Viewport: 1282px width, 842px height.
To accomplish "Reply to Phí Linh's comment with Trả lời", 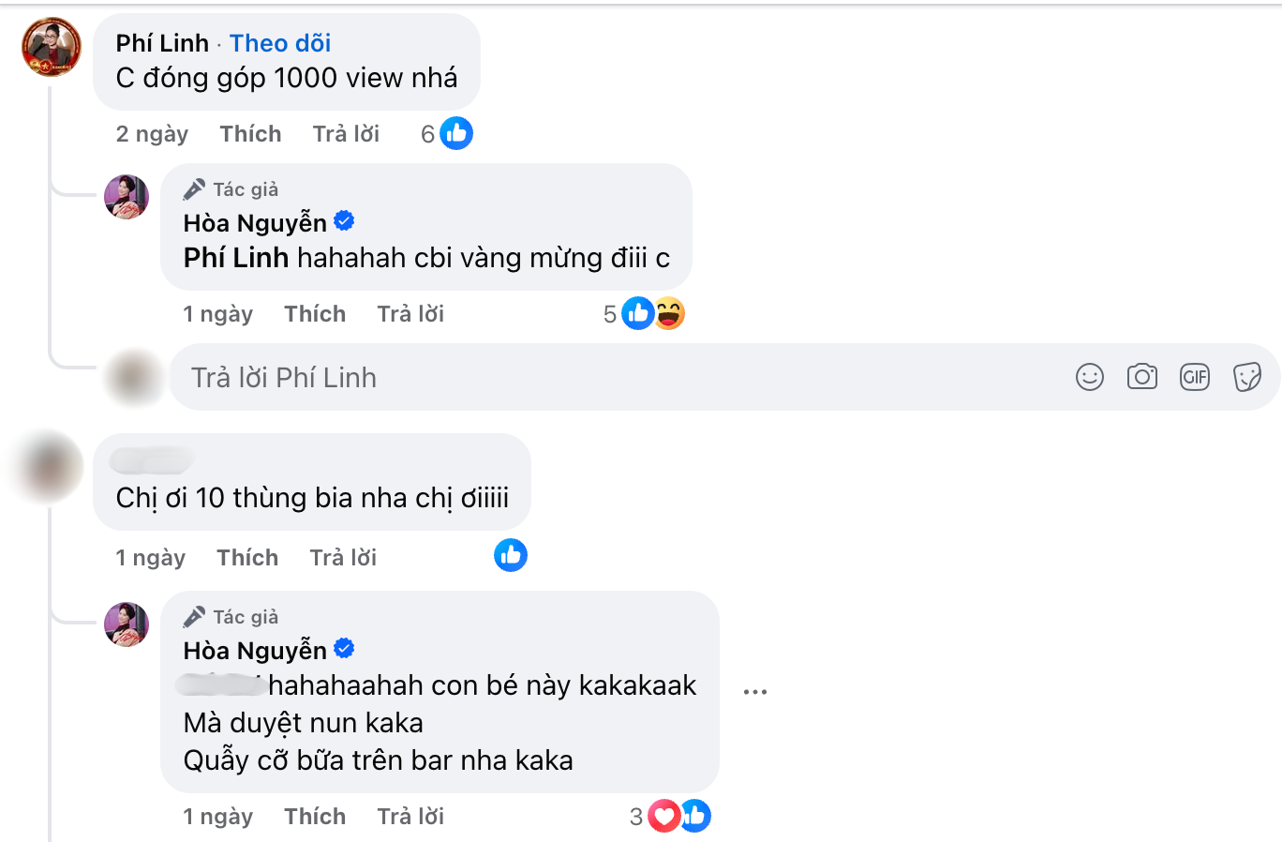I will (345, 133).
